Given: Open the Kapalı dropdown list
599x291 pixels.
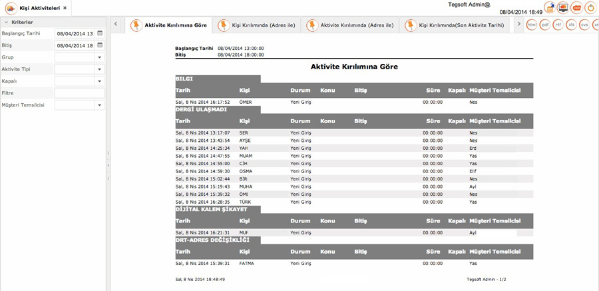Looking at the screenshot, I should tap(100, 81).
